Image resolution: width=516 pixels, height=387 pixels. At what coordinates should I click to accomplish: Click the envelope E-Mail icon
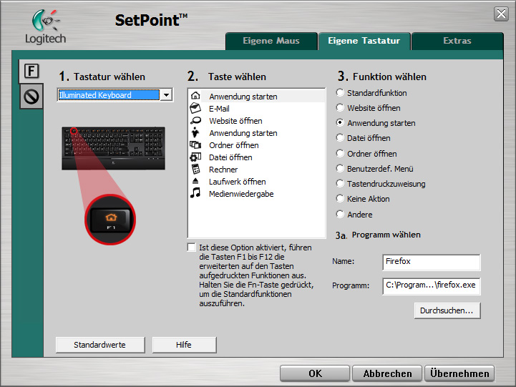coord(195,108)
